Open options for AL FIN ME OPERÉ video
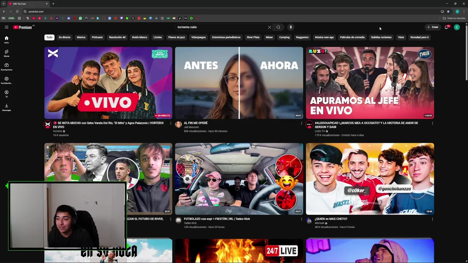Screen dimensions: 468x263 click(x=301, y=123)
